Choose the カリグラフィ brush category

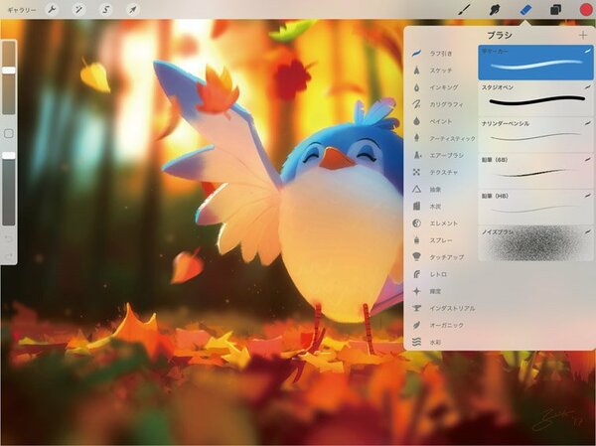click(x=438, y=104)
